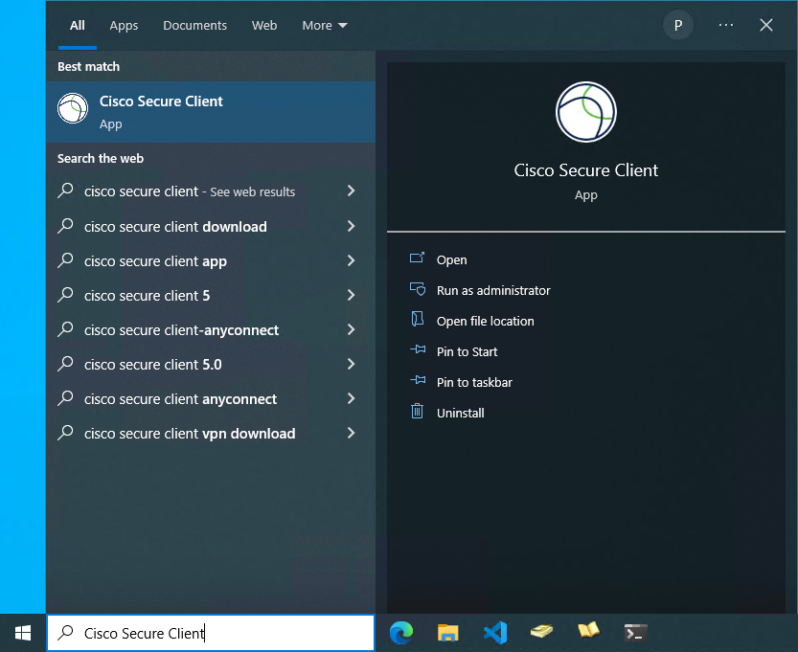Open Visual Studio Code from the taskbar

click(494, 632)
